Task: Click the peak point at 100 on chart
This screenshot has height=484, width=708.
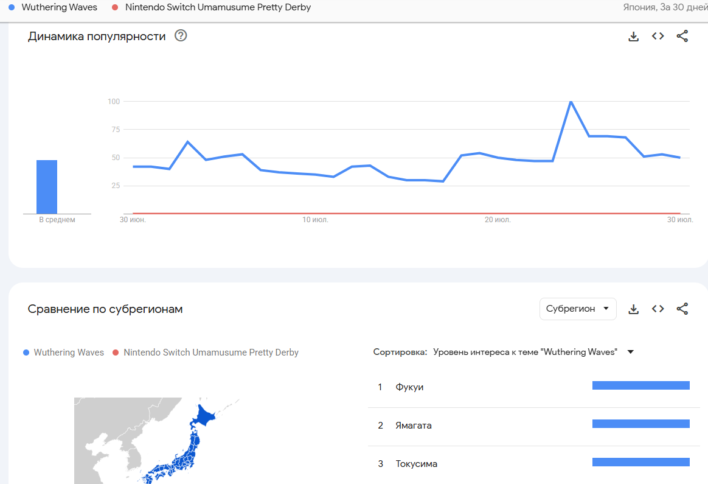Action: [571, 102]
